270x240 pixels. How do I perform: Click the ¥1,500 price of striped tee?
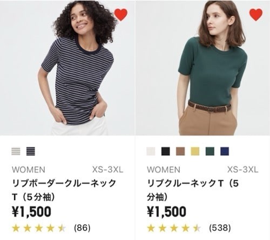(x=32, y=212)
